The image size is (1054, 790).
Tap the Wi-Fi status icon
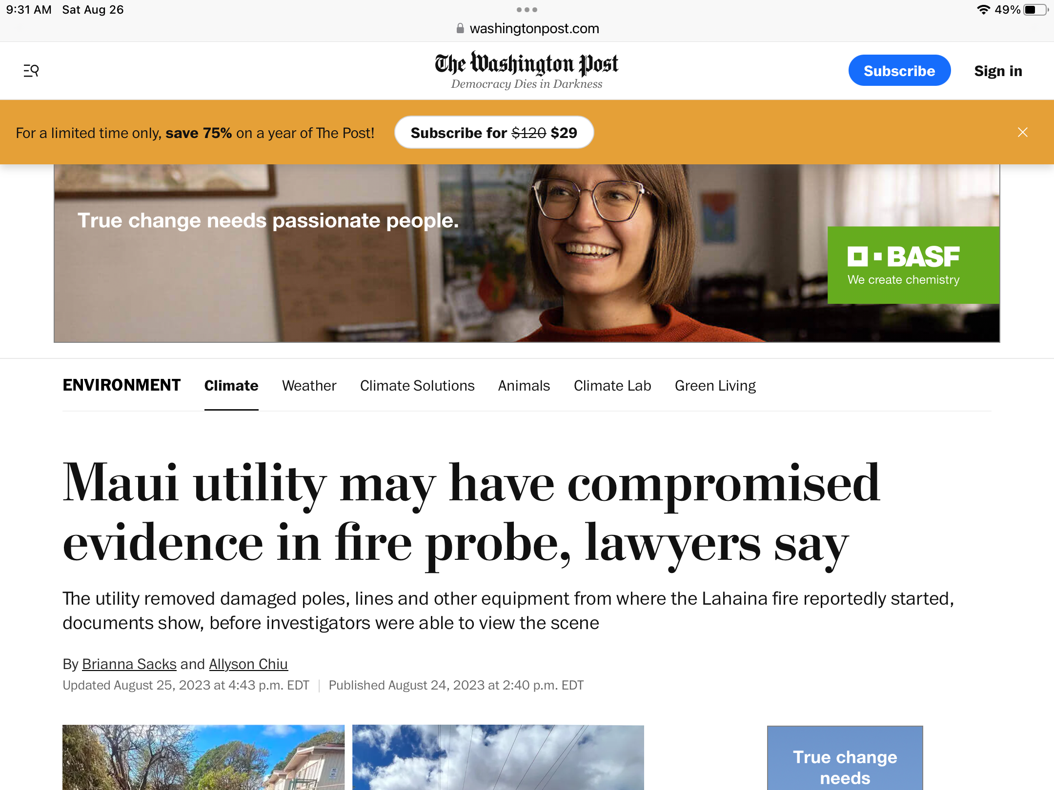pos(983,10)
